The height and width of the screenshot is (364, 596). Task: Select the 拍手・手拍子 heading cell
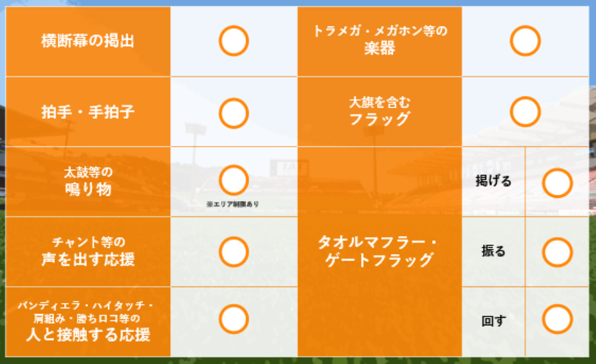click(x=88, y=112)
